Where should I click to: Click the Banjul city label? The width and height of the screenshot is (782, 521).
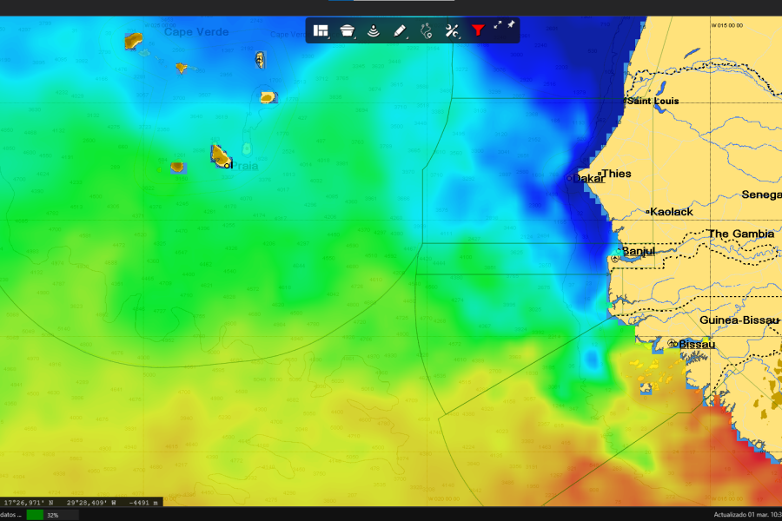[x=638, y=251]
